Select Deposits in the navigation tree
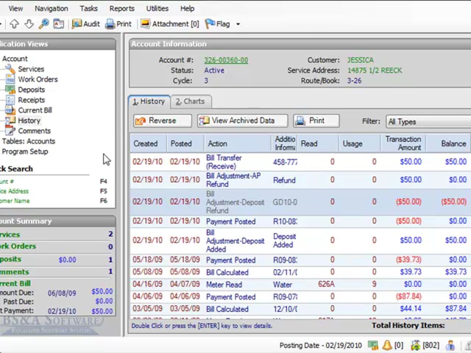 tap(31, 90)
